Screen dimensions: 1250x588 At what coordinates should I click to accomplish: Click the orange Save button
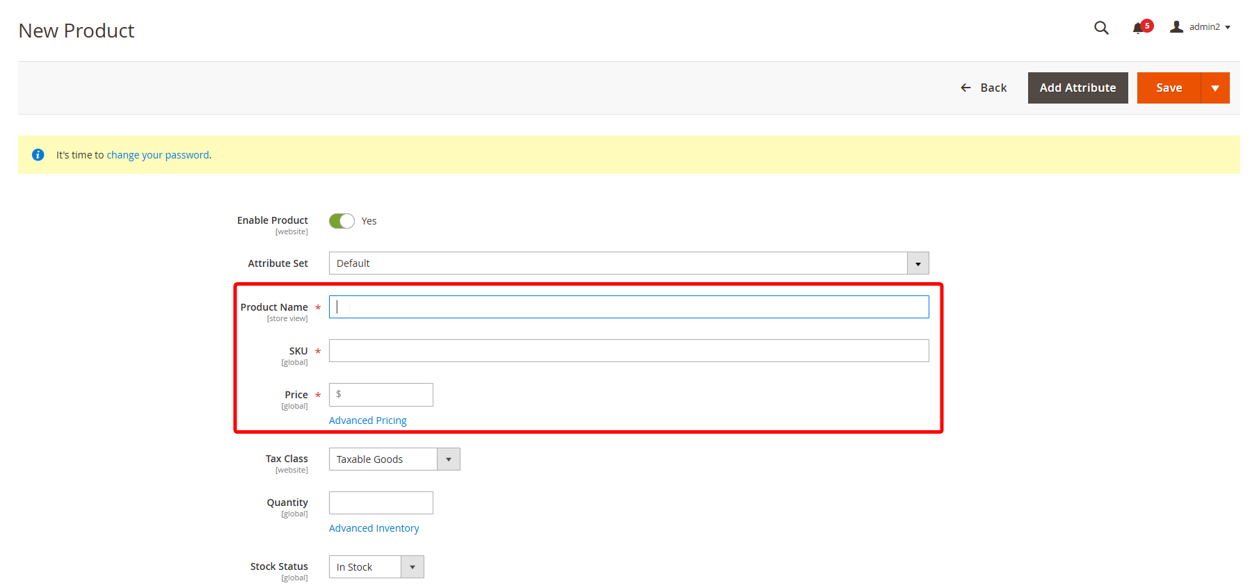(1169, 88)
